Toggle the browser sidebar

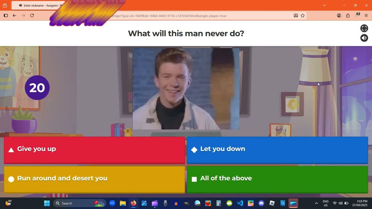pos(6,16)
